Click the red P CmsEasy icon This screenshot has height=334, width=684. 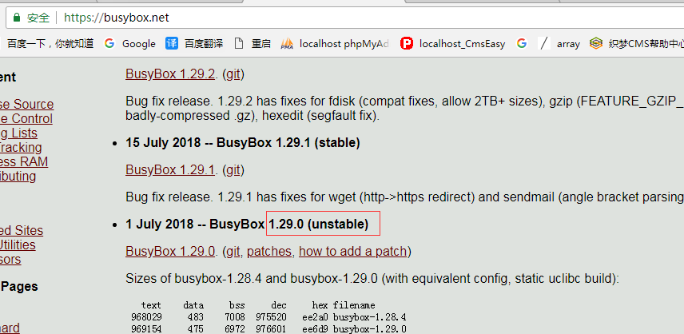(x=407, y=43)
